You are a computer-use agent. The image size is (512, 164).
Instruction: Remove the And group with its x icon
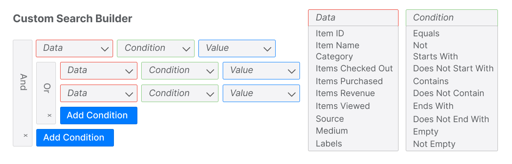[25, 135]
